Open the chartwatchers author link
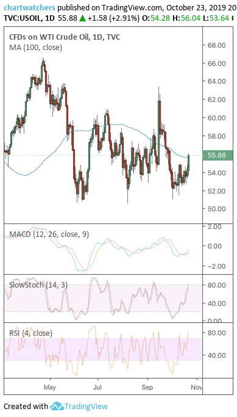237x417 pixels. 29,7
